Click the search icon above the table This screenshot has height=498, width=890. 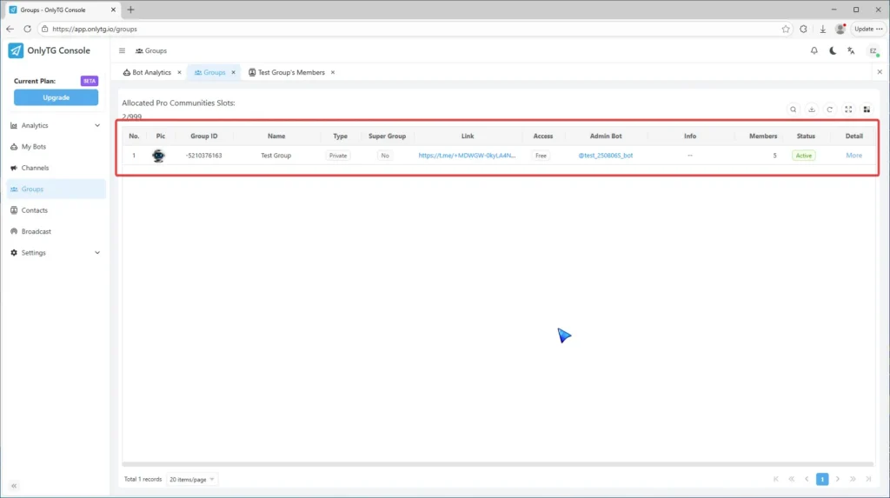pos(793,110)
